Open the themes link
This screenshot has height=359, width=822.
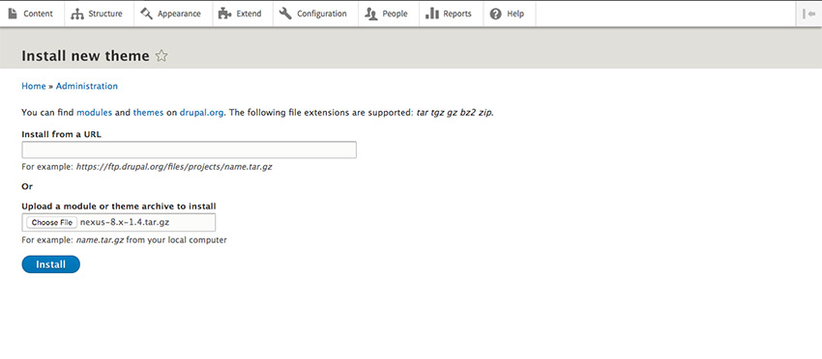(148, 112)
